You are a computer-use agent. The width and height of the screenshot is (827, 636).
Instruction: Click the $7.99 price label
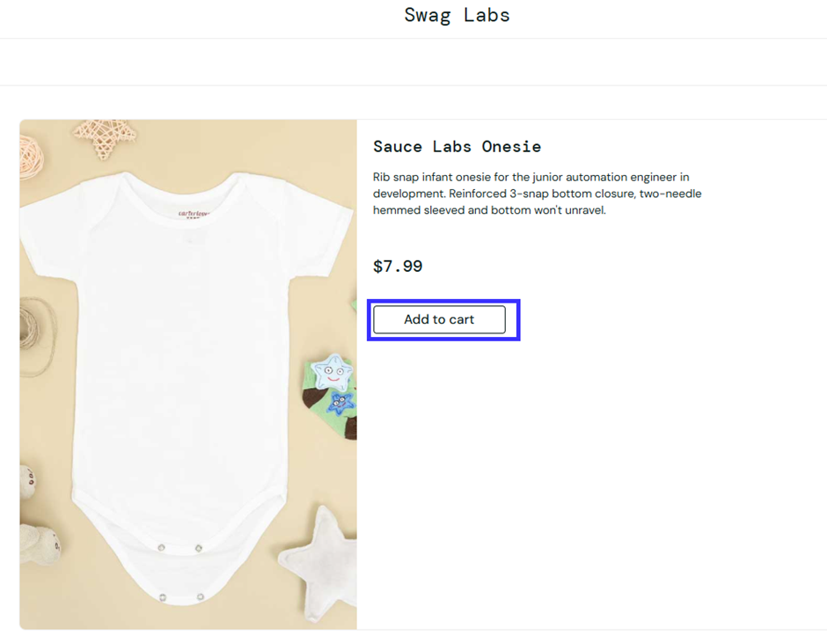click(x=398, y=266)
